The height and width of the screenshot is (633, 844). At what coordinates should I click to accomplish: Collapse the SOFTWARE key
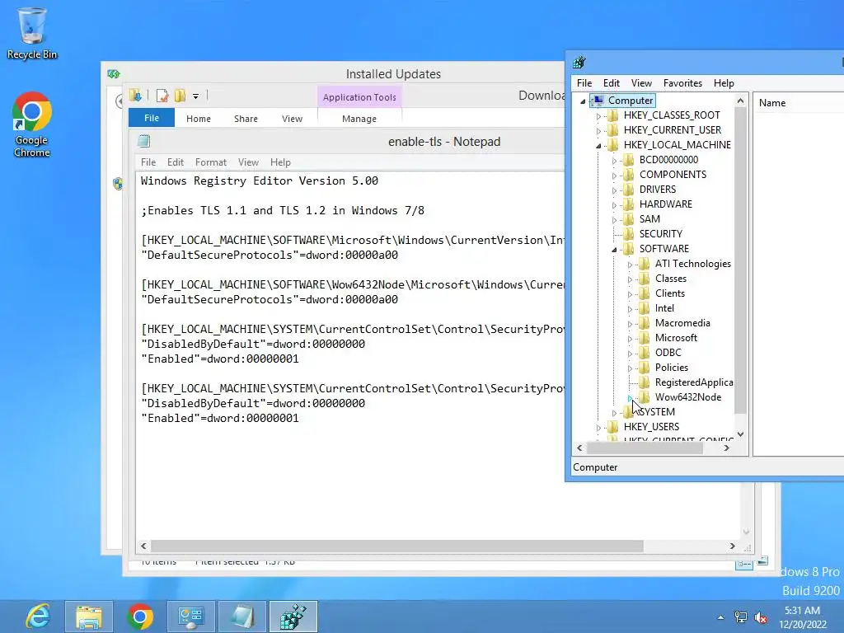click(x=614, y=249)
